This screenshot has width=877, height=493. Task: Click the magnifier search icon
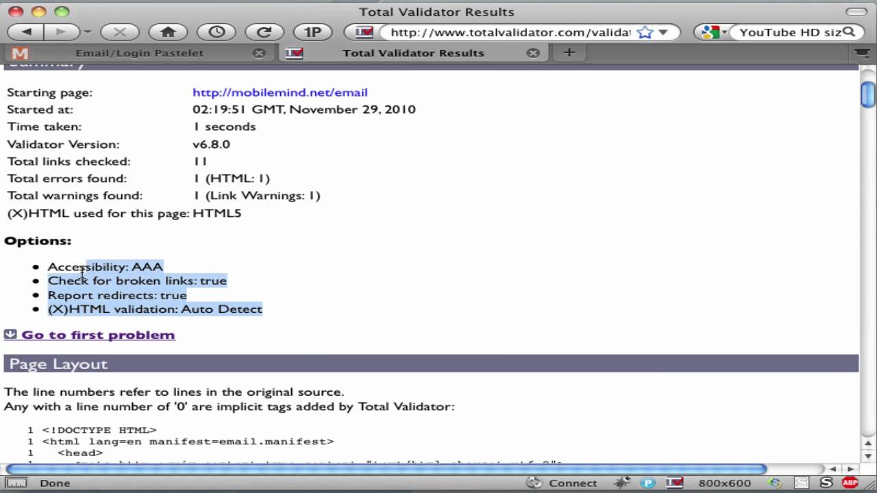pos(849,32)
